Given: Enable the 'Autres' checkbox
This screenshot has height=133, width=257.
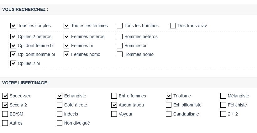Looking at the screenshot, I should [x=5, y=123].
